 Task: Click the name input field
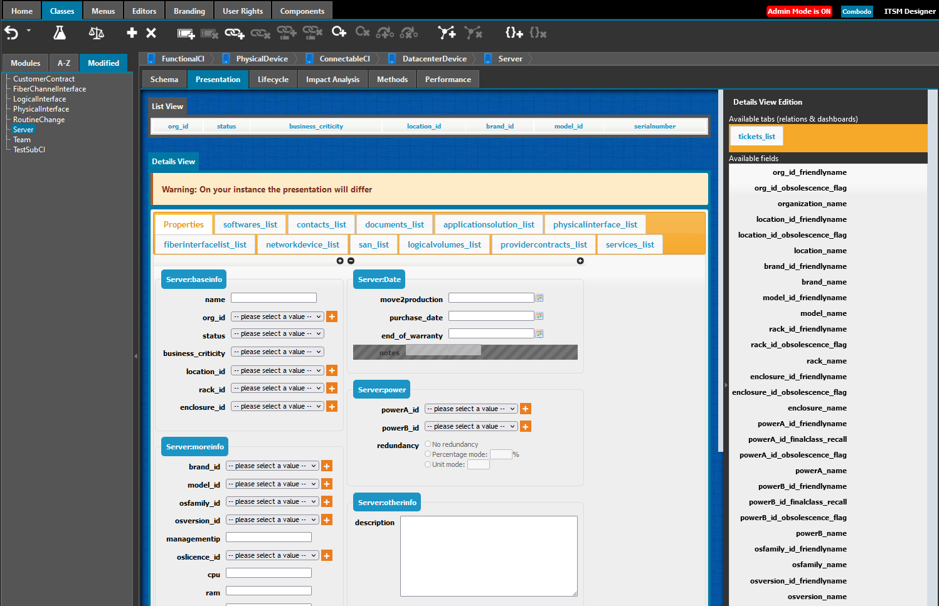click(x=273, y=298)
